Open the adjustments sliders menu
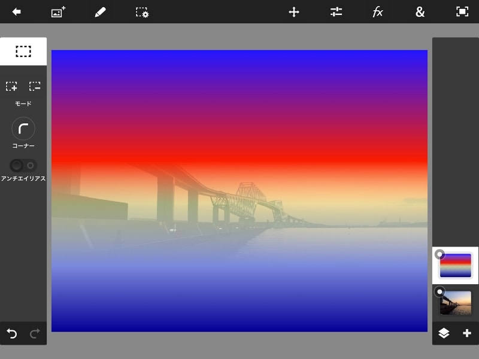479x359 pixels. (x=336, y=12)
